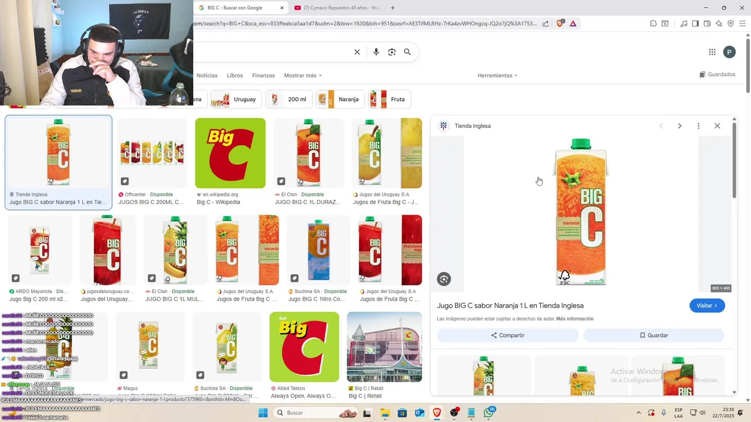Expand the Mostrar más dropdown
751x422 pixels.
303,76
